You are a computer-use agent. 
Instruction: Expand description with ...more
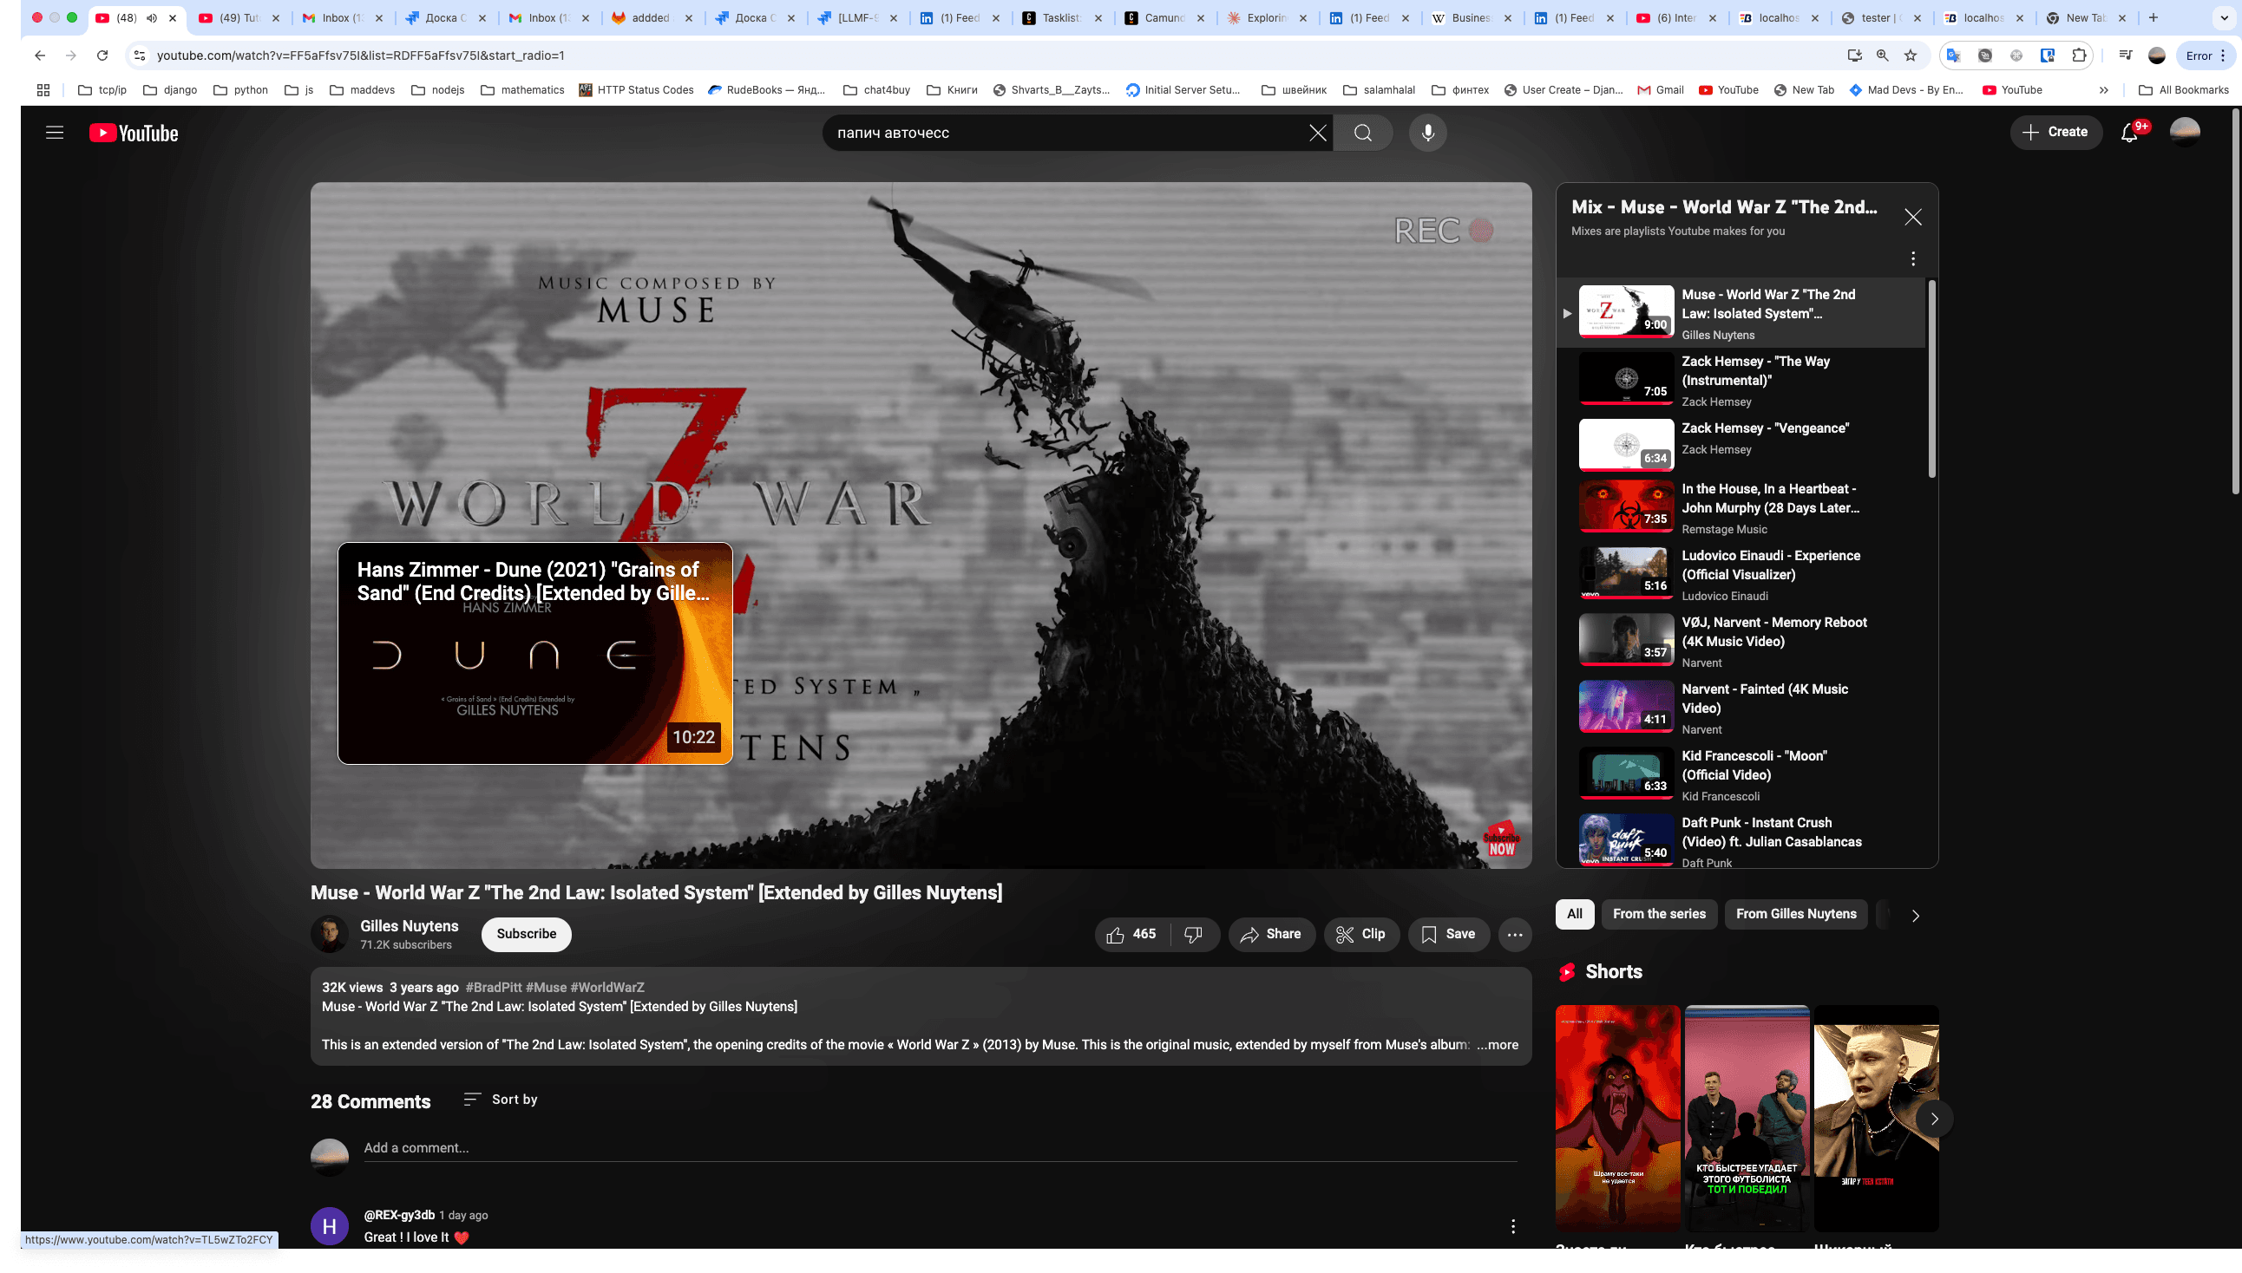1498,1045
